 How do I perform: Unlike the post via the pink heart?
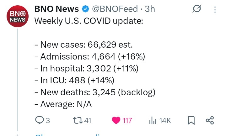click(x=116, y=120)
